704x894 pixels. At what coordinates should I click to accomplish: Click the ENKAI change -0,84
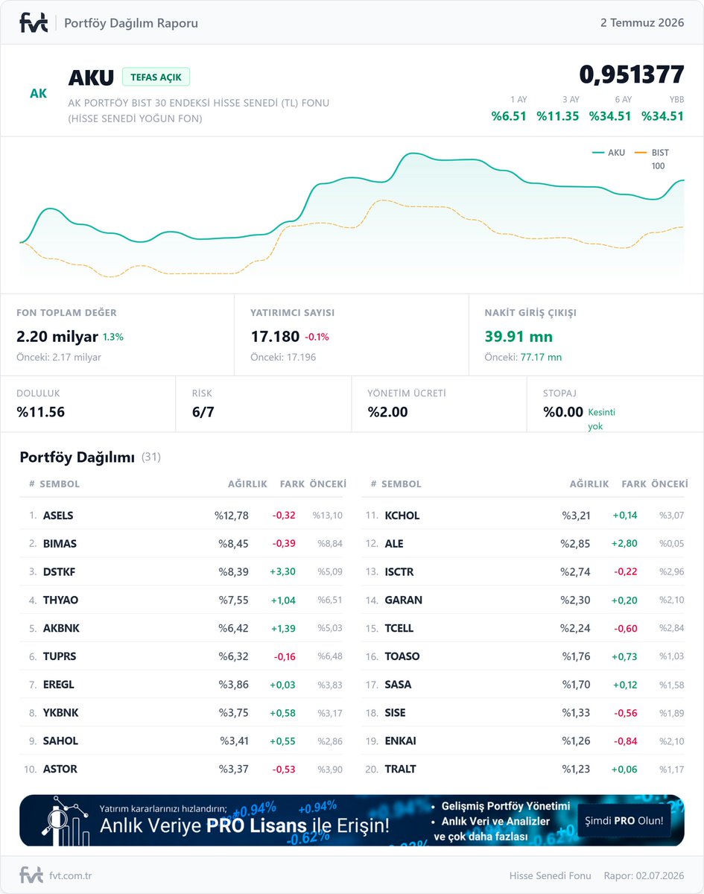click(626, 741)
